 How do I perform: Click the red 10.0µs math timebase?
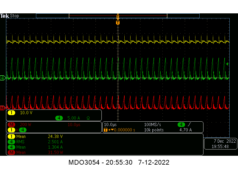point(74,125)
